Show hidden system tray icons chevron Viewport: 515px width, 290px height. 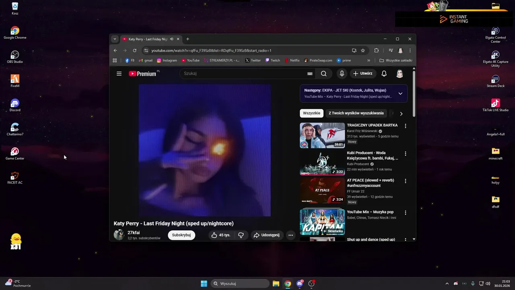click(447, 284)
